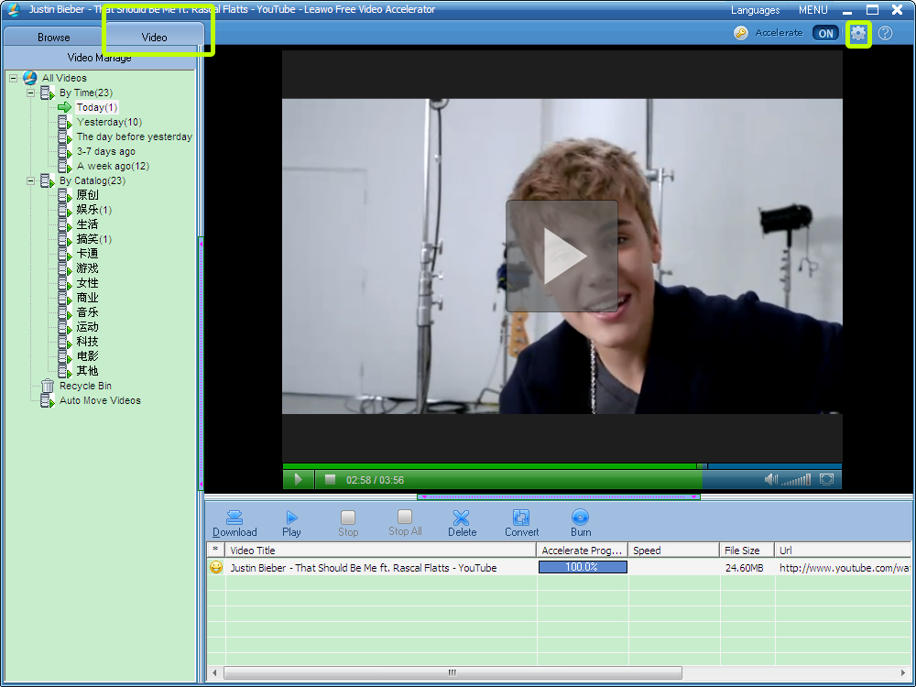The image size is (916, 687).
Task: Select 3-7 days ago
Action: pyautogui.click(x=105, y=151)
